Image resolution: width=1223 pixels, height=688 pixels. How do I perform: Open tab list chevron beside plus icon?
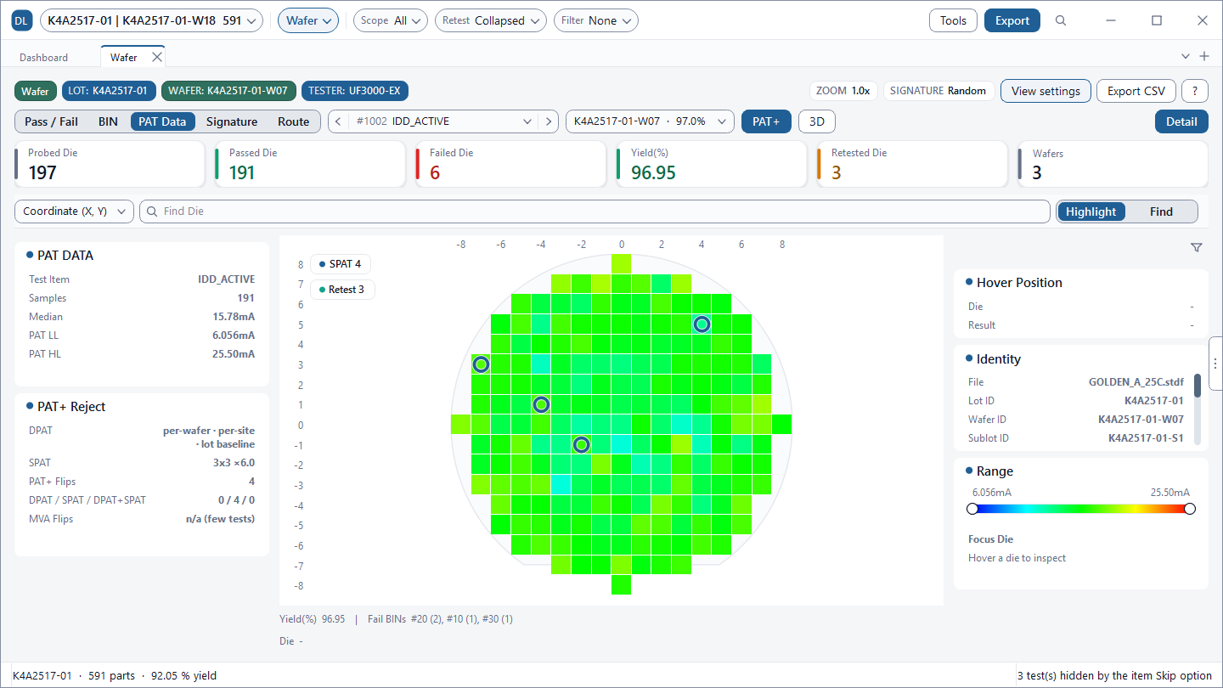pyautogui.click(x=1186, y=56)
